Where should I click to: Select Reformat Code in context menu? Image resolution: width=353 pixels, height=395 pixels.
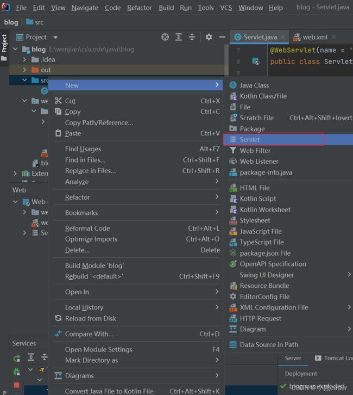tap(136, 228)
